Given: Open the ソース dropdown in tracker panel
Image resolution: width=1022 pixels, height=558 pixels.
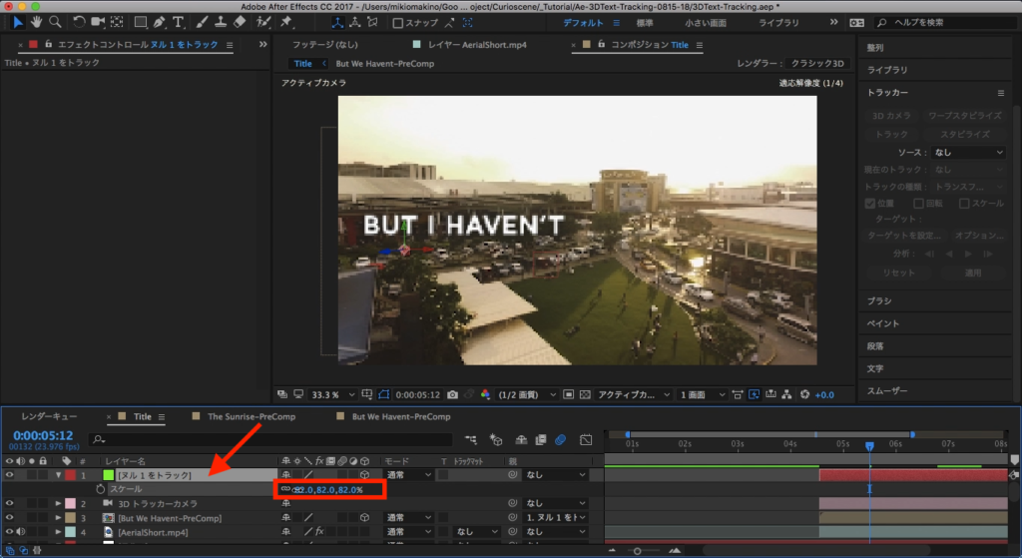Looking at the screenshot, I should click(968, 153).
